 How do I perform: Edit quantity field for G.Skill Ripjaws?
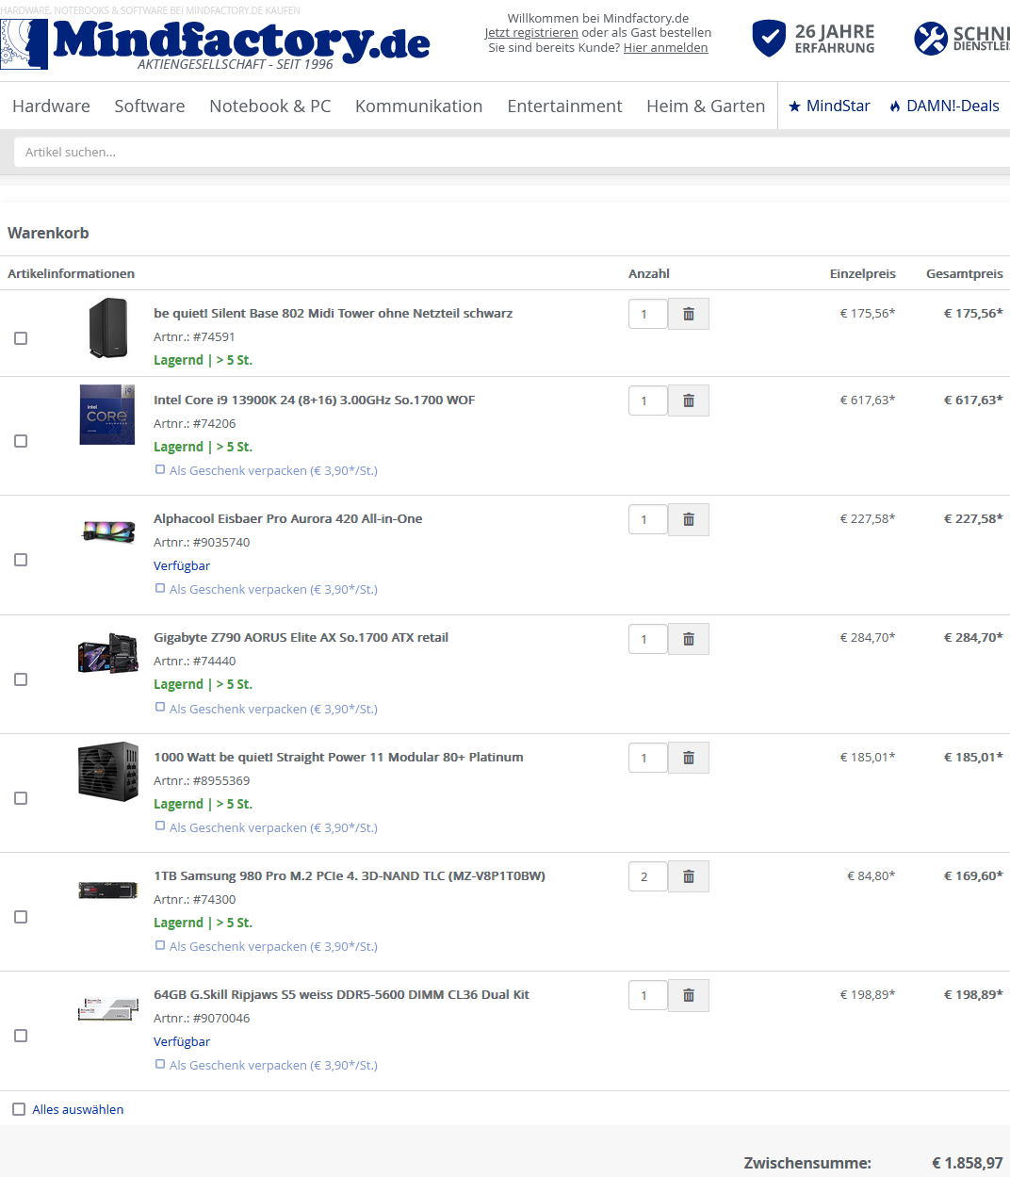click(648, 995)
